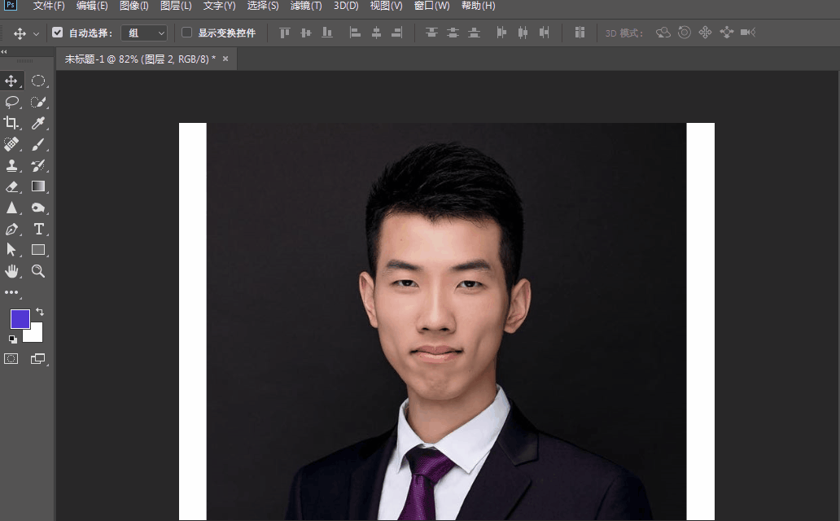Select the Clone Stamp tool
This screenshot has width=840, height=521.
11,165
